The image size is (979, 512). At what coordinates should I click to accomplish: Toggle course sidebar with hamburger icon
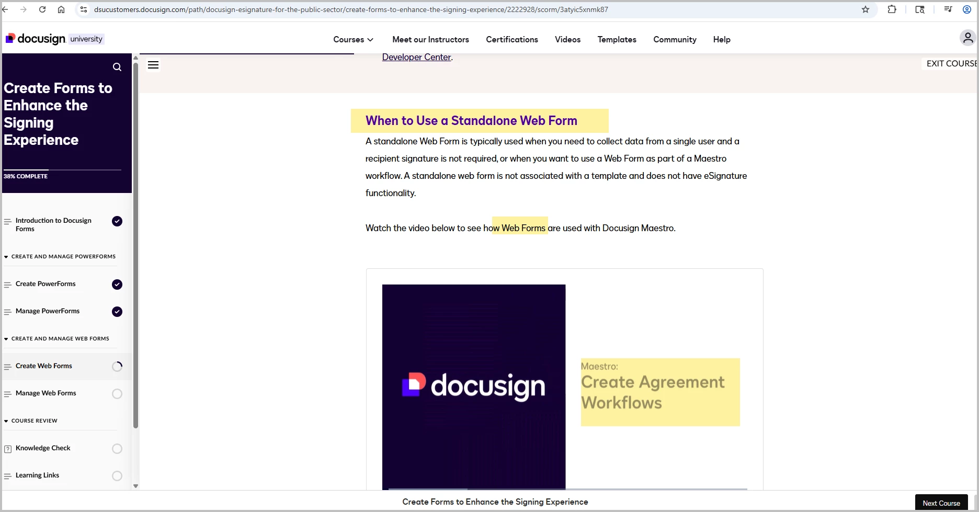(x=153, y=65)
